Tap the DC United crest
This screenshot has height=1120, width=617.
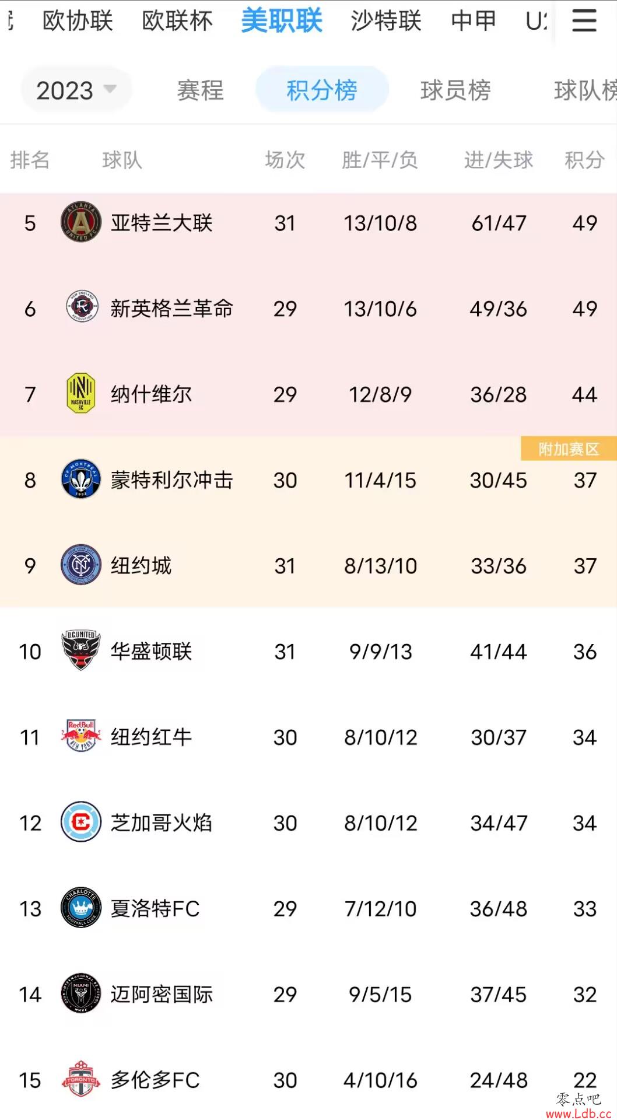pyautogui.click(x=81, y=650)
